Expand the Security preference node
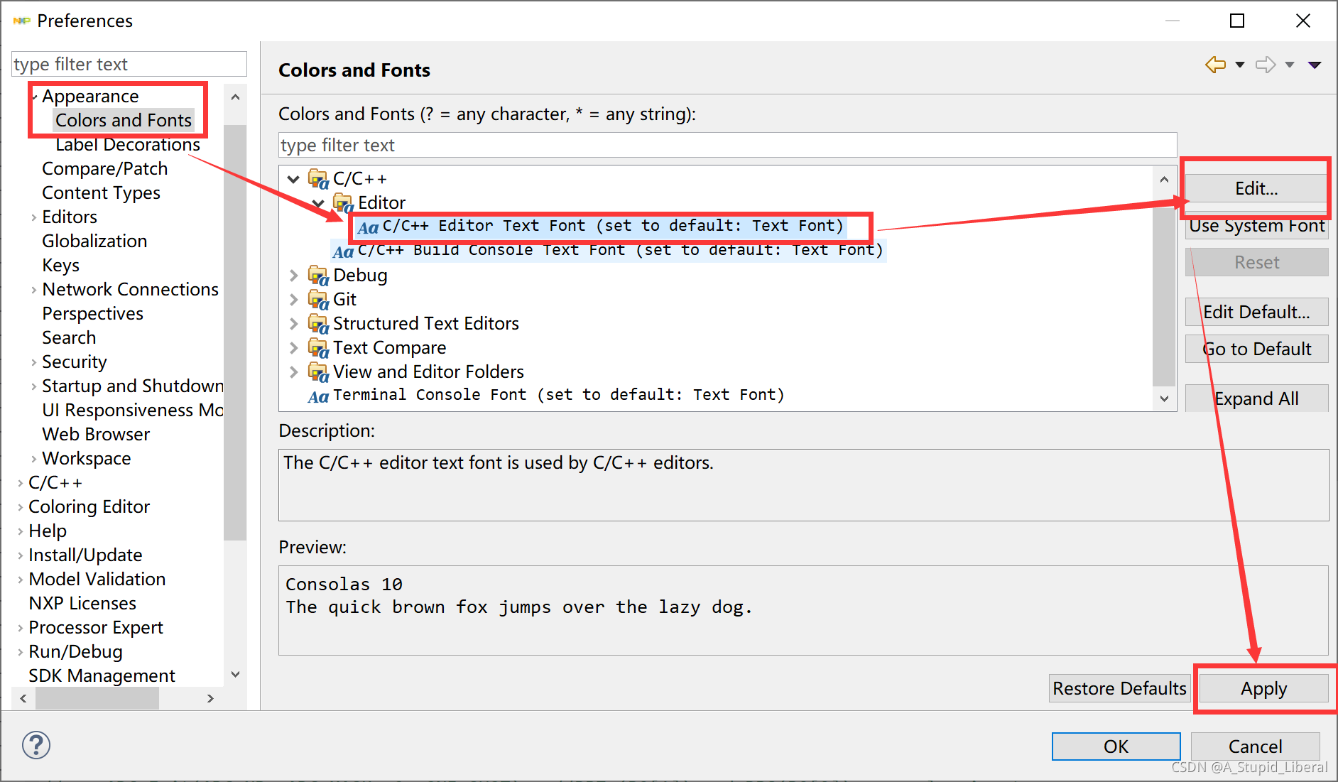The width and height of the screenshot is (1338, 782). click(33, 362)
